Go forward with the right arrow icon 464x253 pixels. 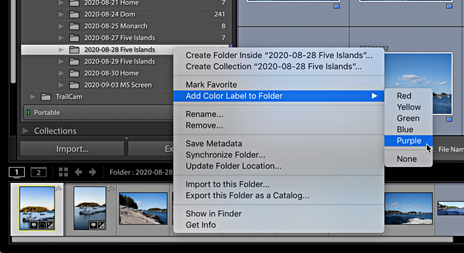(92, 172)
